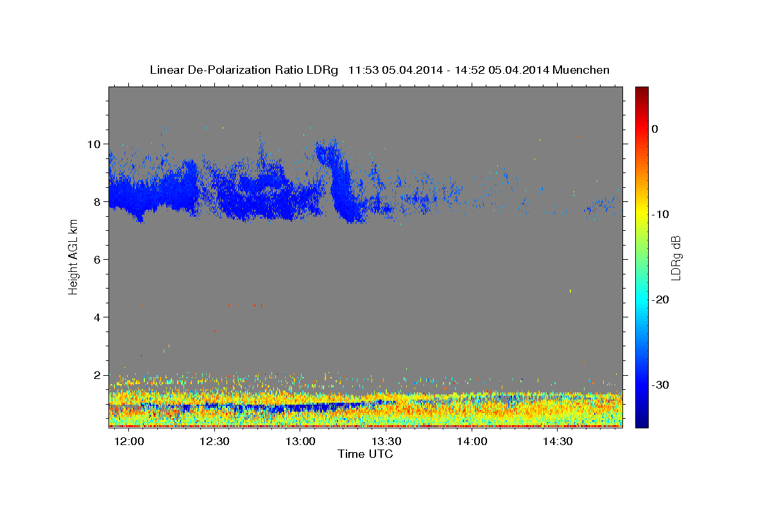Click the 14:00 time tick label

[472, 441]
